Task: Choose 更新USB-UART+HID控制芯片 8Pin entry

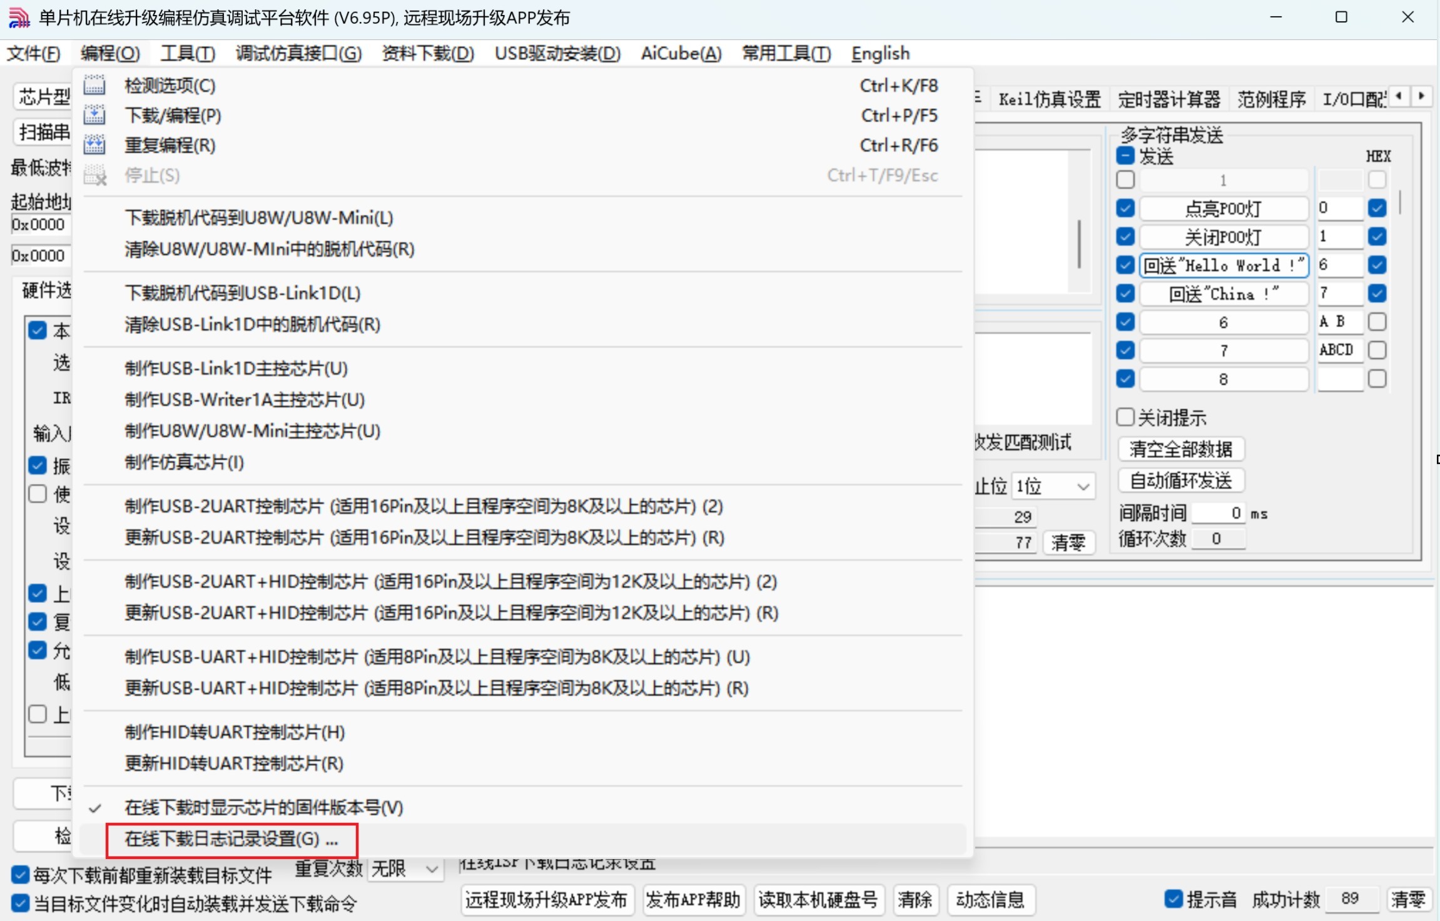Action: pos(522,688)
